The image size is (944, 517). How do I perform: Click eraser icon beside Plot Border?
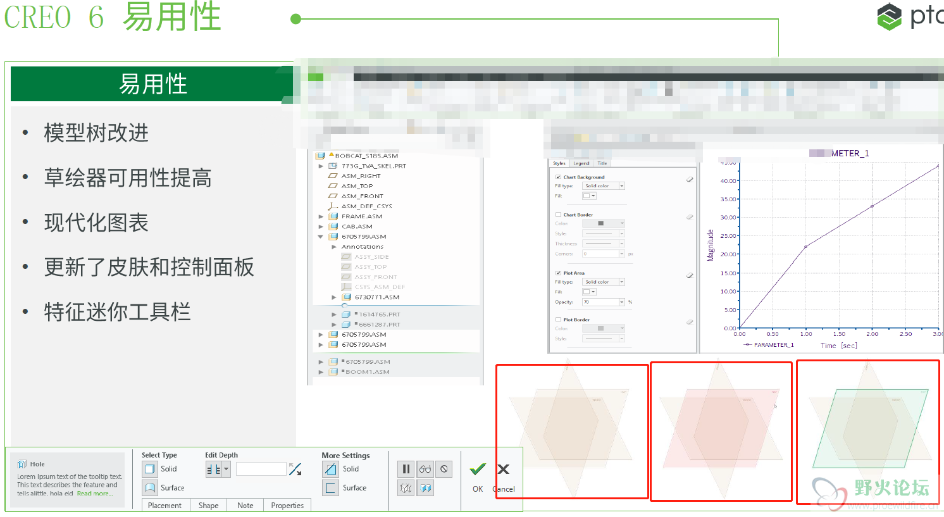tap(690, 322)
